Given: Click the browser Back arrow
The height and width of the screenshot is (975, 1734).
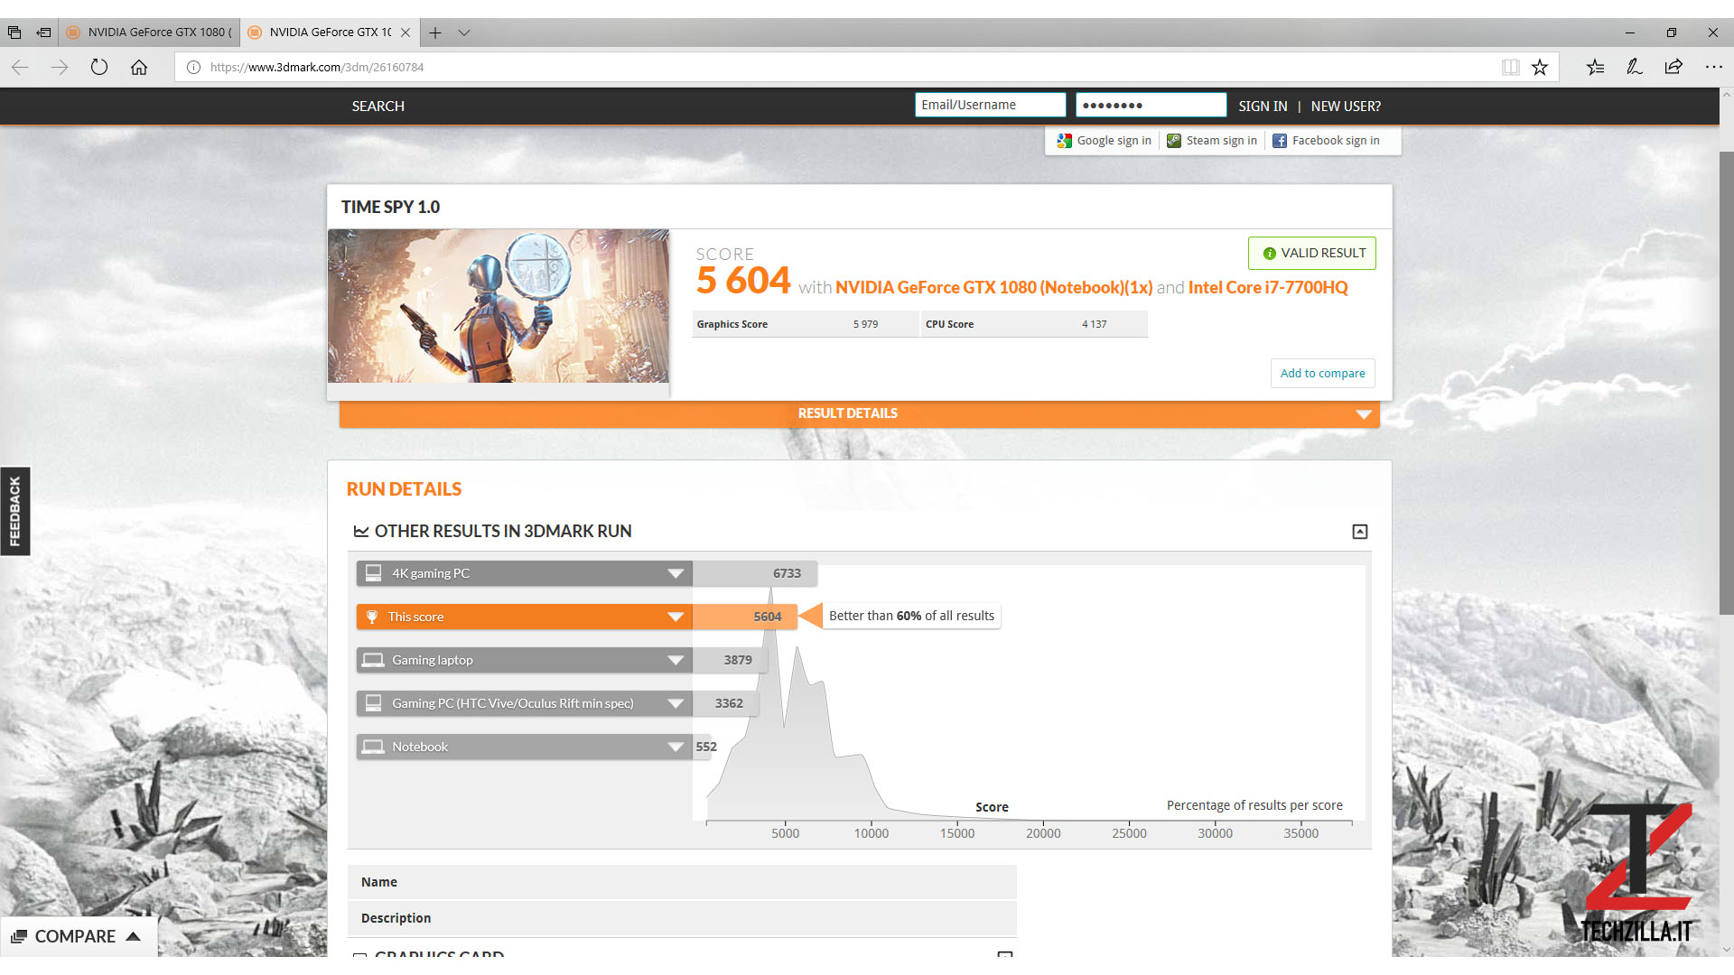Looking at the screenshot, I should (x=20, y=67).
